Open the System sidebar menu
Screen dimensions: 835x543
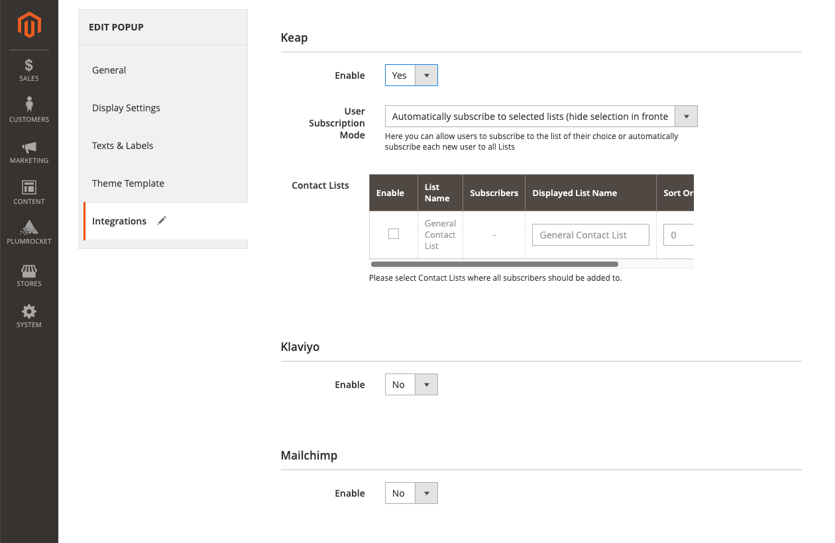(x=28, y=316)
